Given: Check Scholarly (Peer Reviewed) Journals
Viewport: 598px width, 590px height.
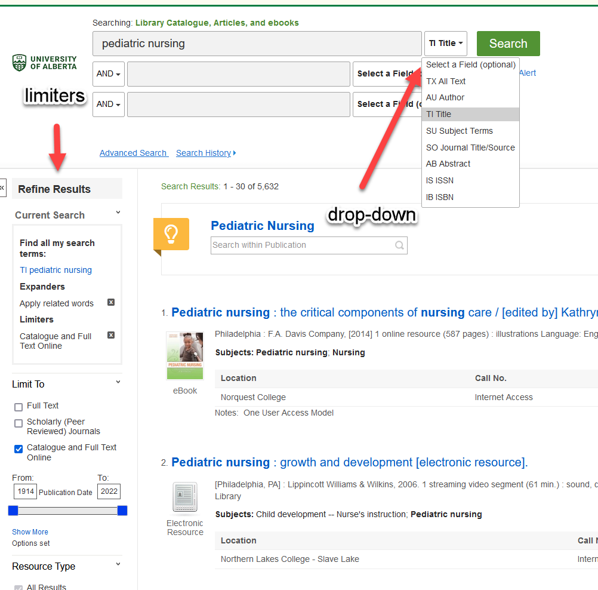Looking at the screenshot, I should (19, 423).
